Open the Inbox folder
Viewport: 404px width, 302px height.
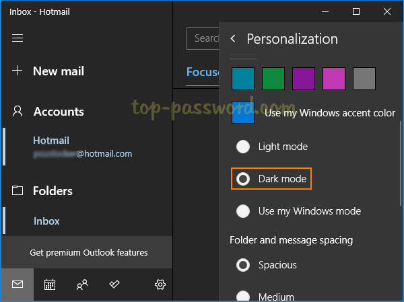[46, 221]
